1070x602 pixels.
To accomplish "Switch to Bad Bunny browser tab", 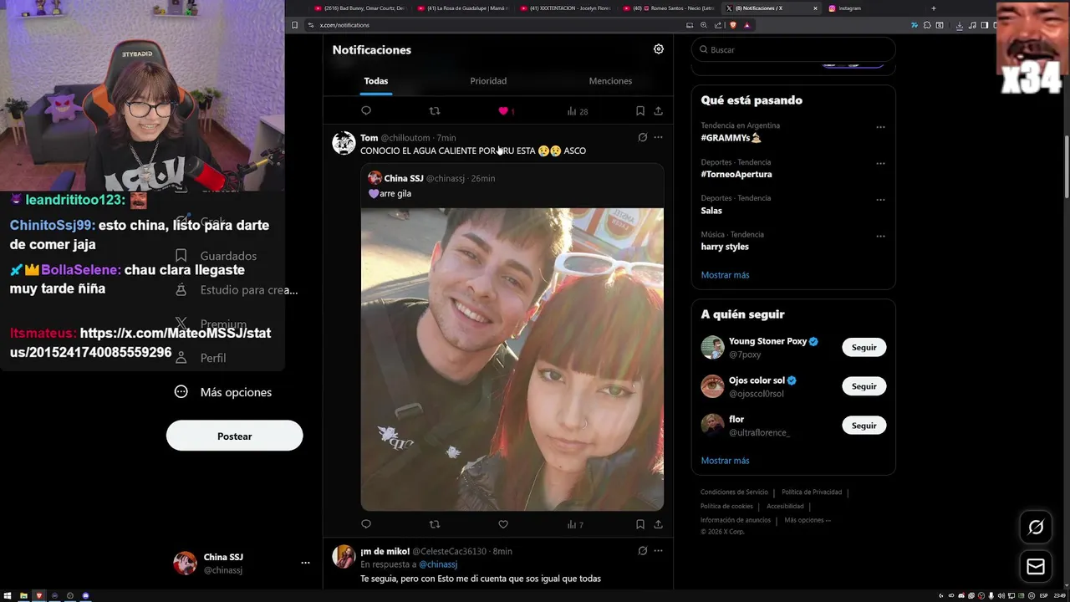I will [359, 8].
